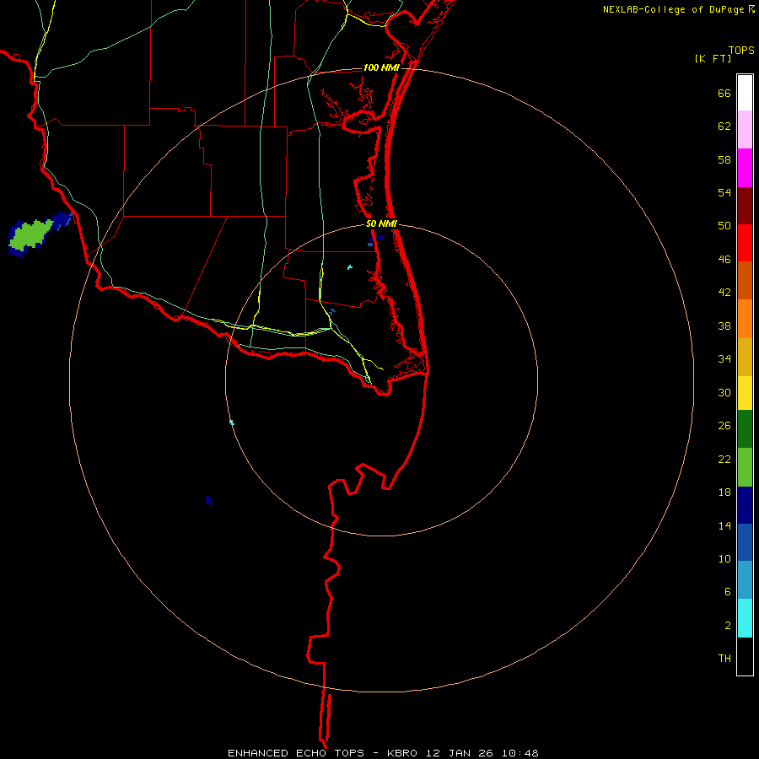Screen dimensions: 759x759
Task: Pick the medium blue legend swatch
Action: (x=745, y=542)
